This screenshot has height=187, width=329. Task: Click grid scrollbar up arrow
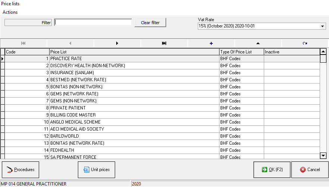pos(323,52)
